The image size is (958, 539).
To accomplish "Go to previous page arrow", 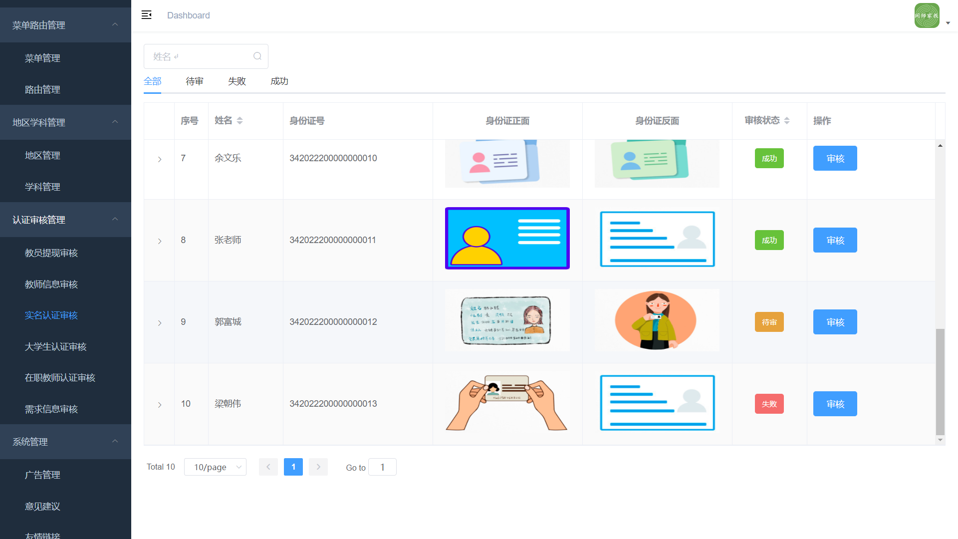I will (268, 467).
